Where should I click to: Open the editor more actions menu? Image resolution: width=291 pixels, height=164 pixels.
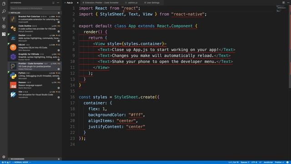coord(288,3)
